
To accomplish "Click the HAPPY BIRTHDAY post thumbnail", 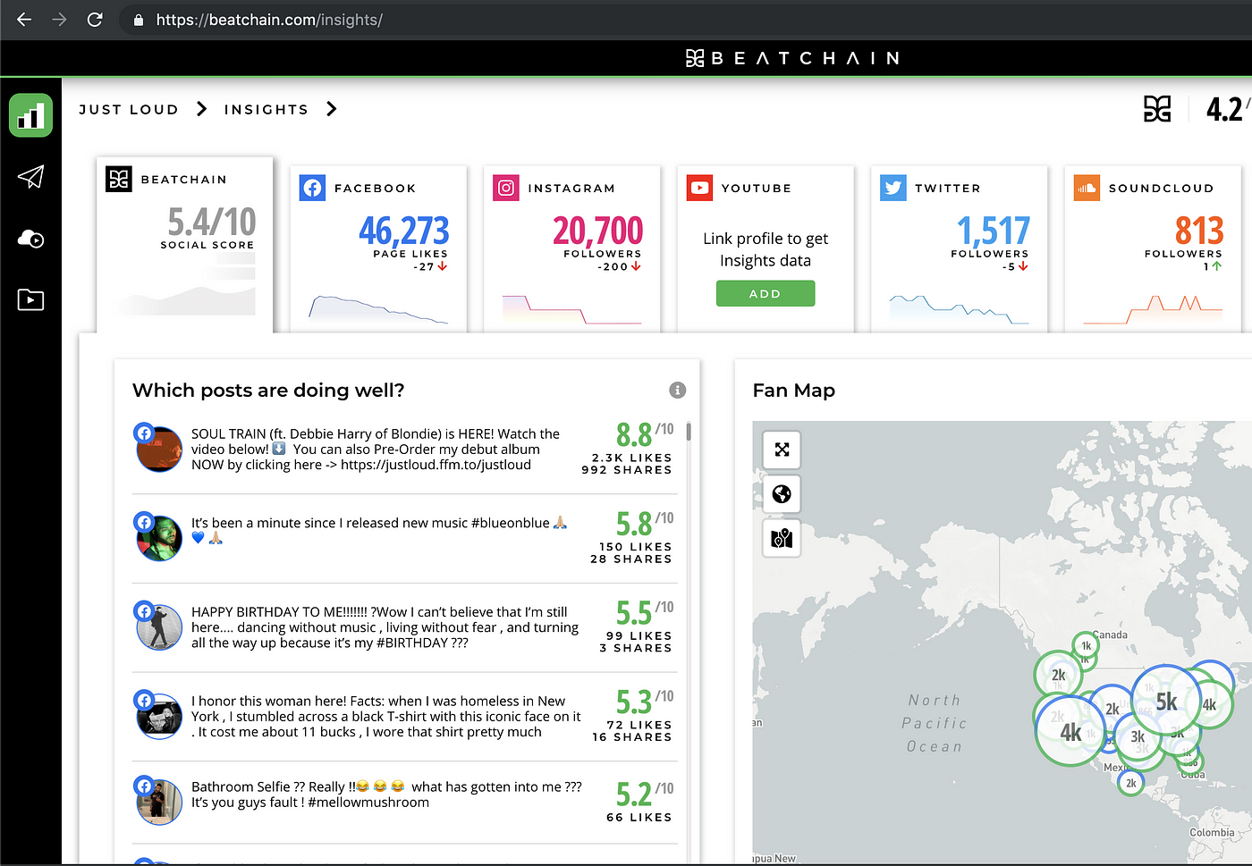I will pos(159,627).
